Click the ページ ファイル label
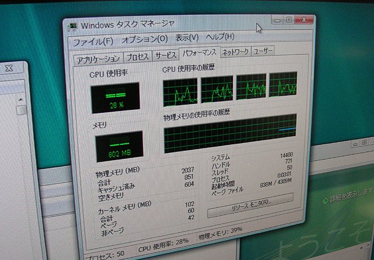The height and width of the screenshot is (260, 374). tap(227, 191)
